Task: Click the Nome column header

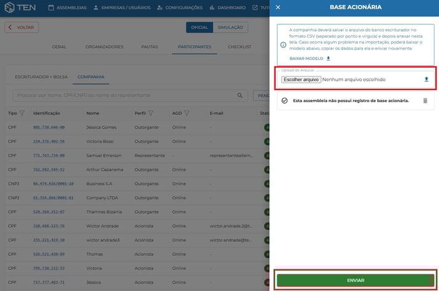Action: click(93, 113)
